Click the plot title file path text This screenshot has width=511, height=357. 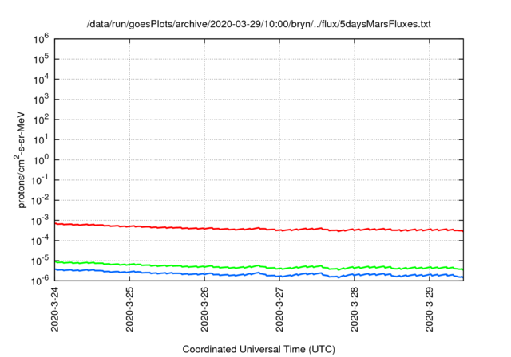tap(259, 24)
